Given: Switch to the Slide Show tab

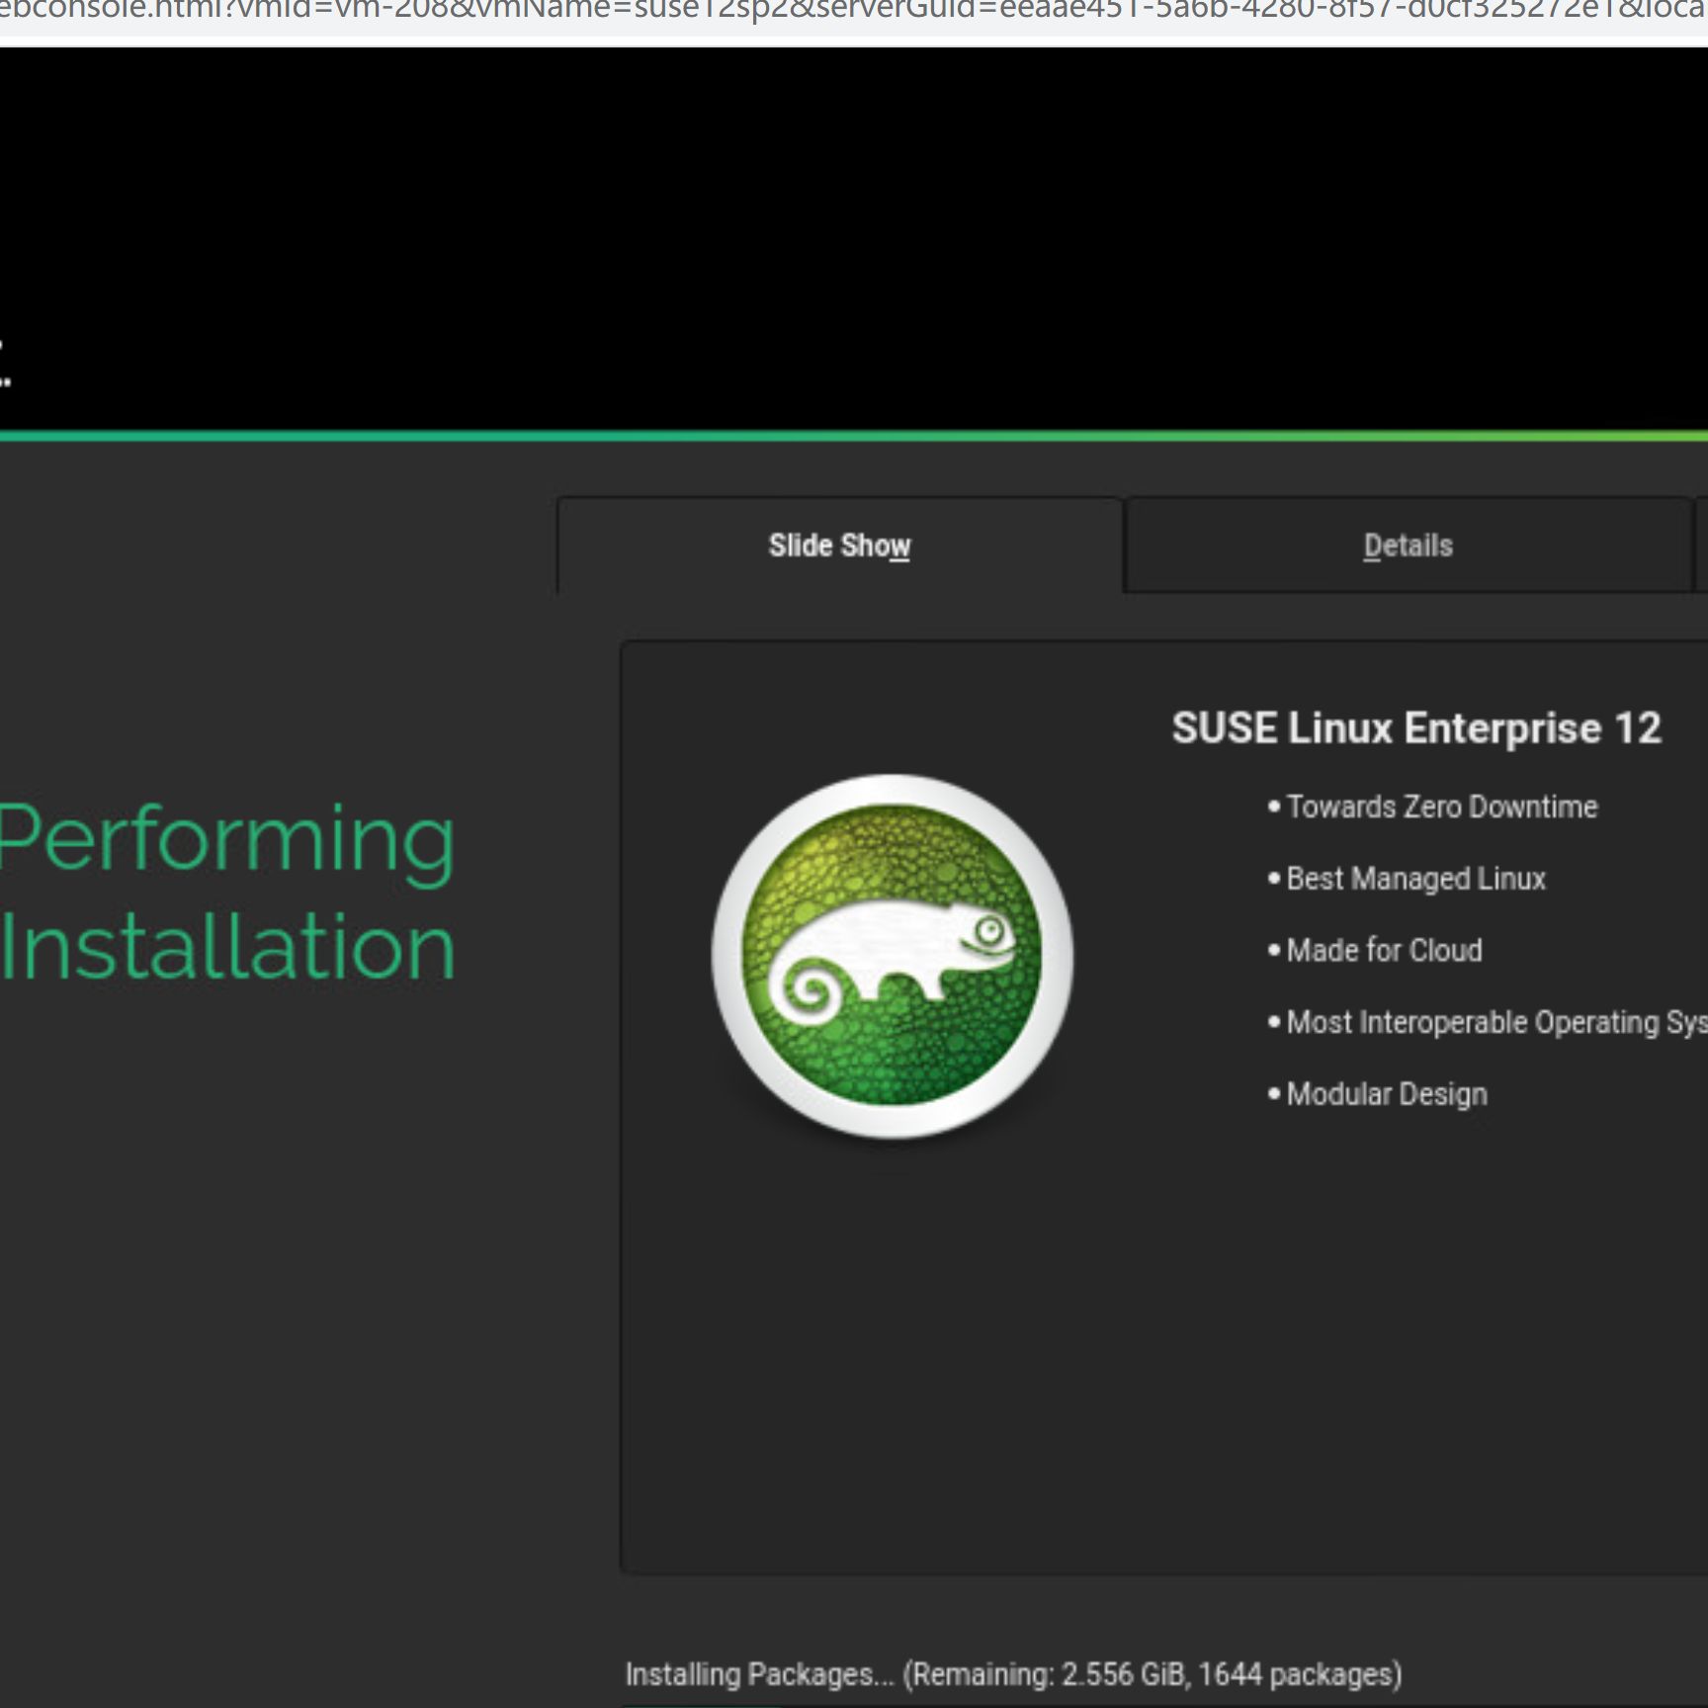Looking at the screenshot, I should point(839,546).
